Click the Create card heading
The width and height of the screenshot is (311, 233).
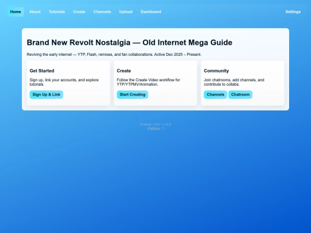(124, 71)
